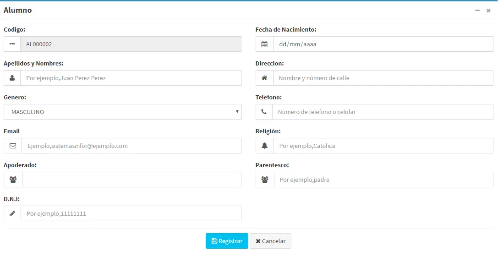The height and width of the screenshot is (256, 498).
Task: Click the Cancelar button
Action: 271,241
